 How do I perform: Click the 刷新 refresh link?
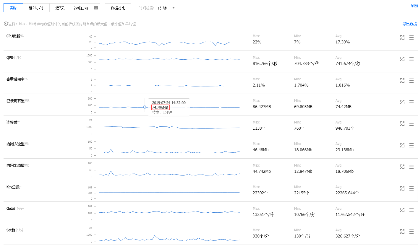tap(414, 6)
